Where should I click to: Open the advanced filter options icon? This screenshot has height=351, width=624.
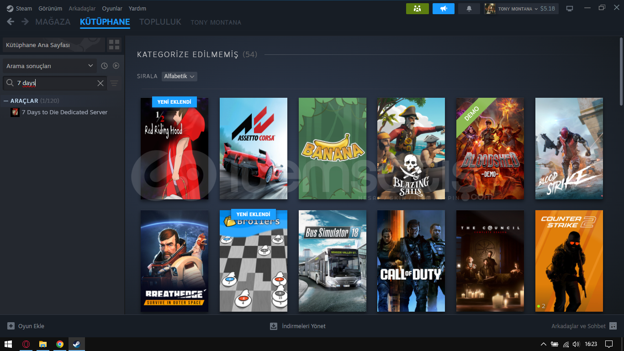(x=114, y=83)
